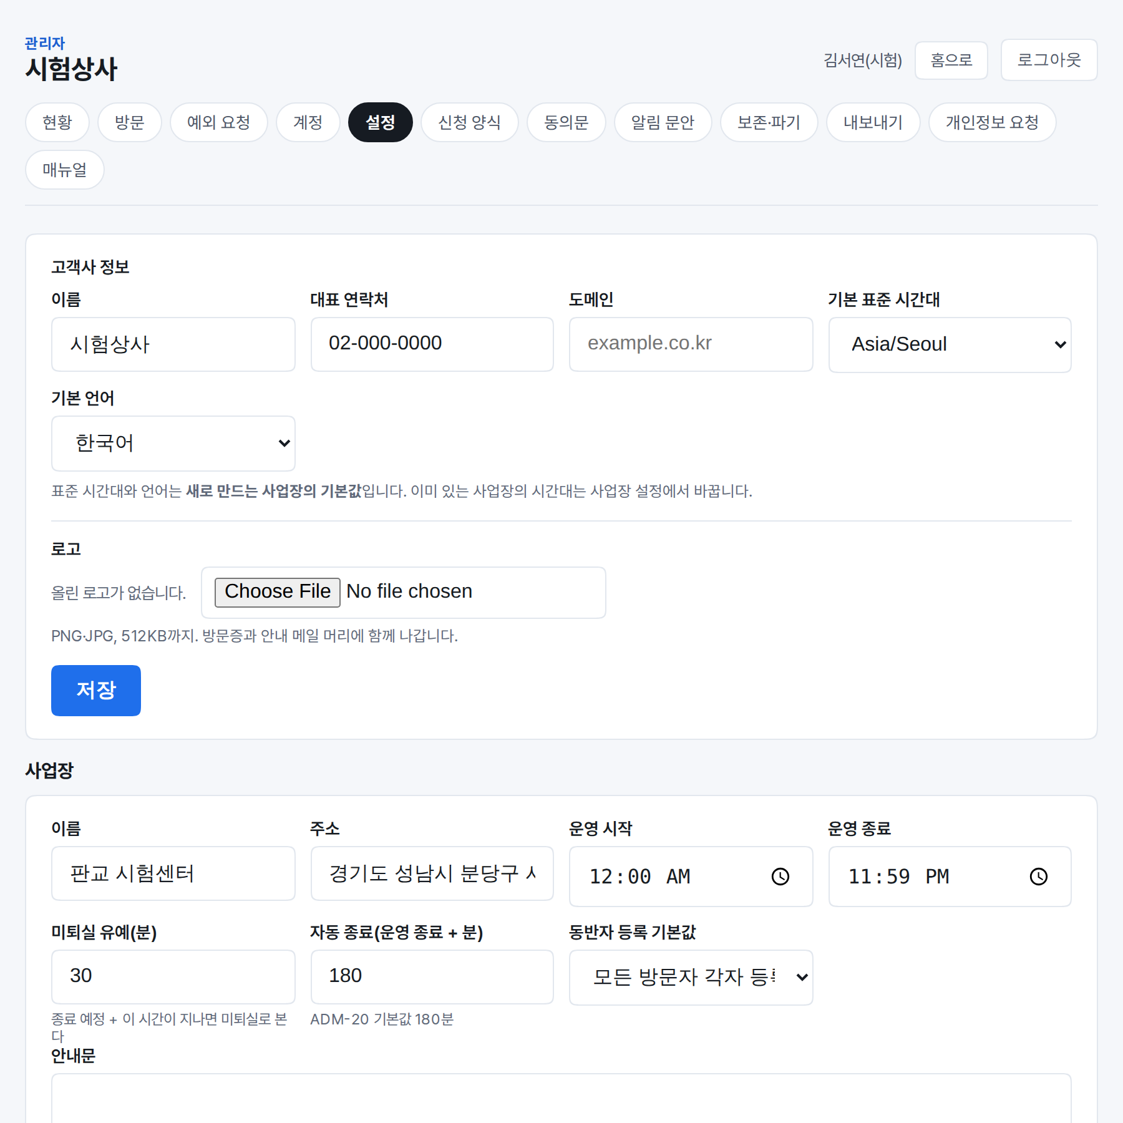Click the 홈으로 button

click(x=951, y=60)
